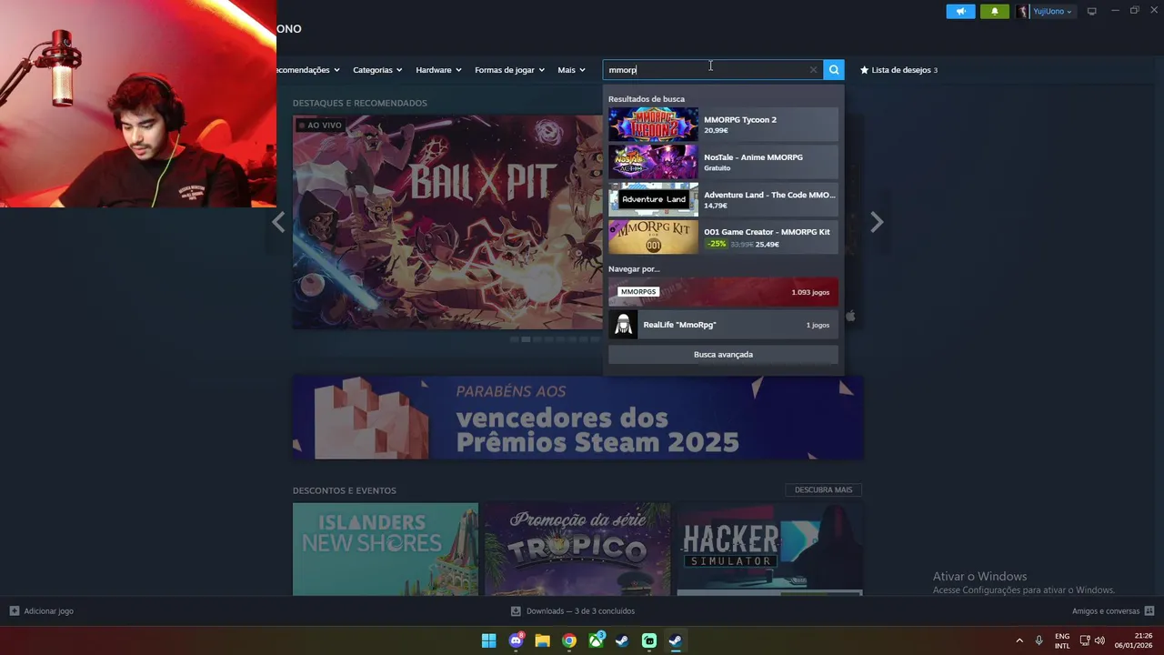Click the ENG INTL language indicator
1164x655 pixels.
coord(1062,640)
